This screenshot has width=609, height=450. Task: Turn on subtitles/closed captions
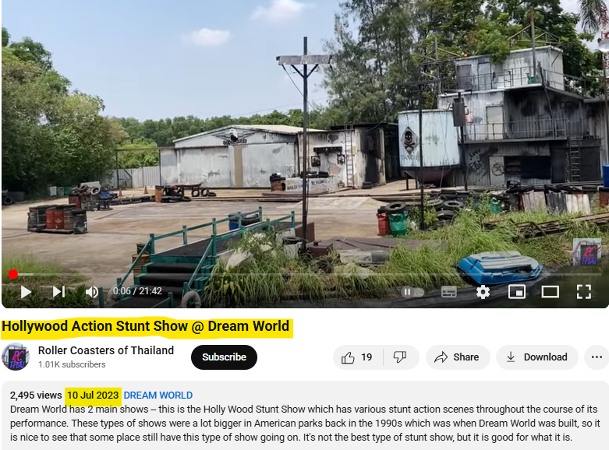click(x=449, y=292)
